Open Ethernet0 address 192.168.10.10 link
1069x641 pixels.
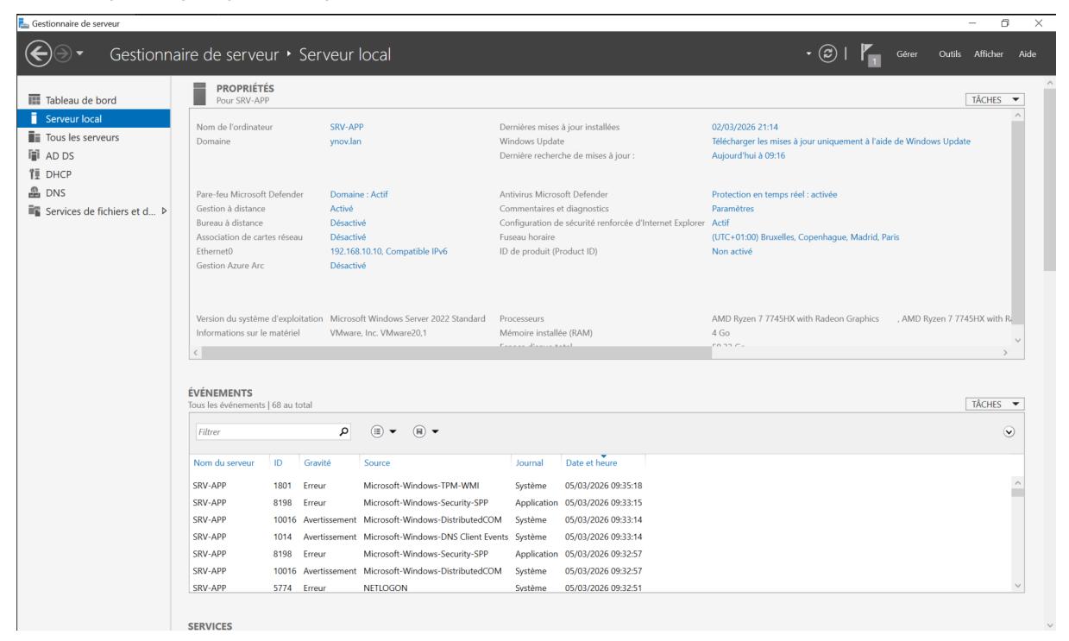[x=389, y=250]
